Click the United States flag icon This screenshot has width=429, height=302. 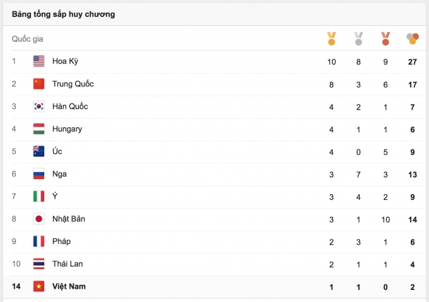pos(39,61)
